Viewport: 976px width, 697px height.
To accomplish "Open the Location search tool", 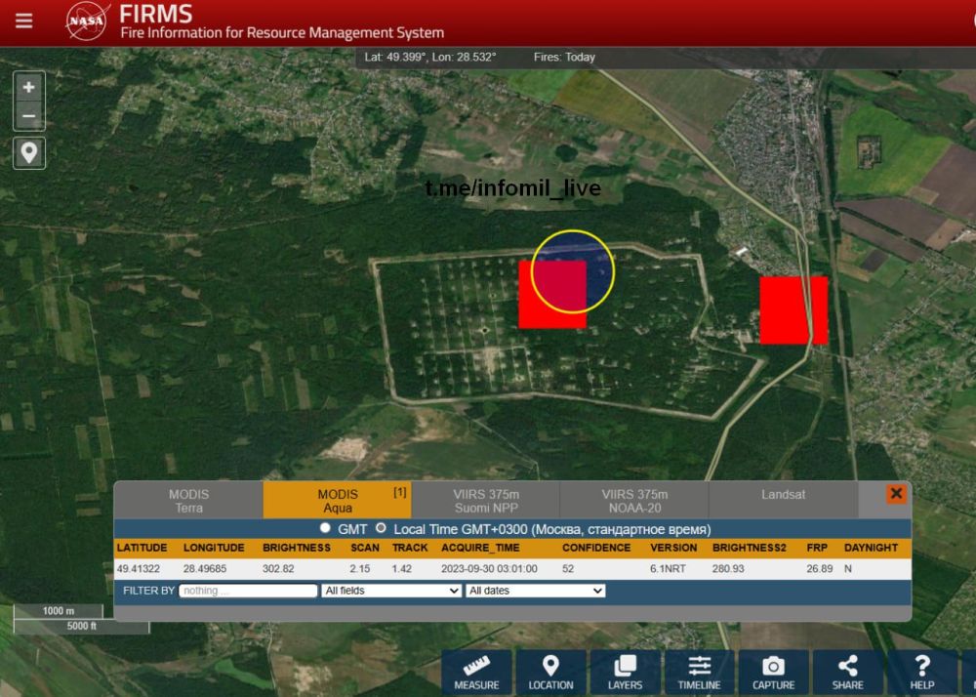I will coord(550,672).
